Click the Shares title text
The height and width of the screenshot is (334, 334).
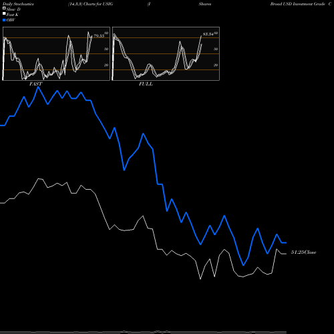205,4
